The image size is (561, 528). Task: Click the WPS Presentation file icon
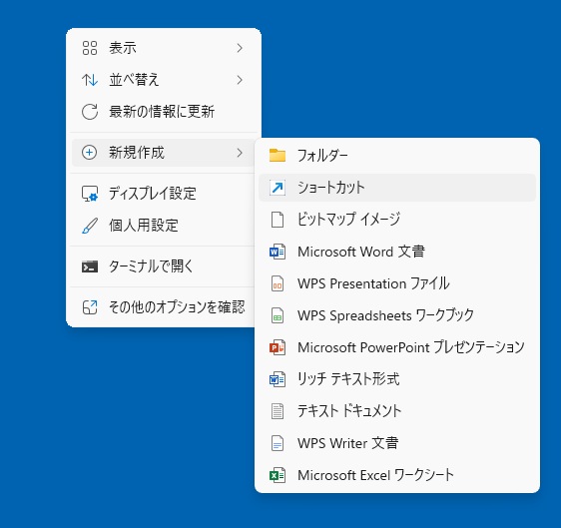[x=278, y=283]
